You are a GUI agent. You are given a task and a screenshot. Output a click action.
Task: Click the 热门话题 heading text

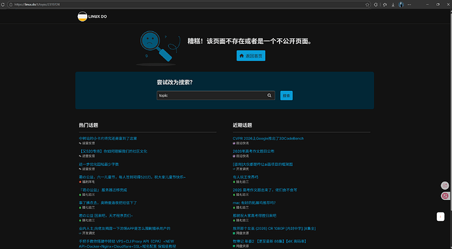(88, 125)
